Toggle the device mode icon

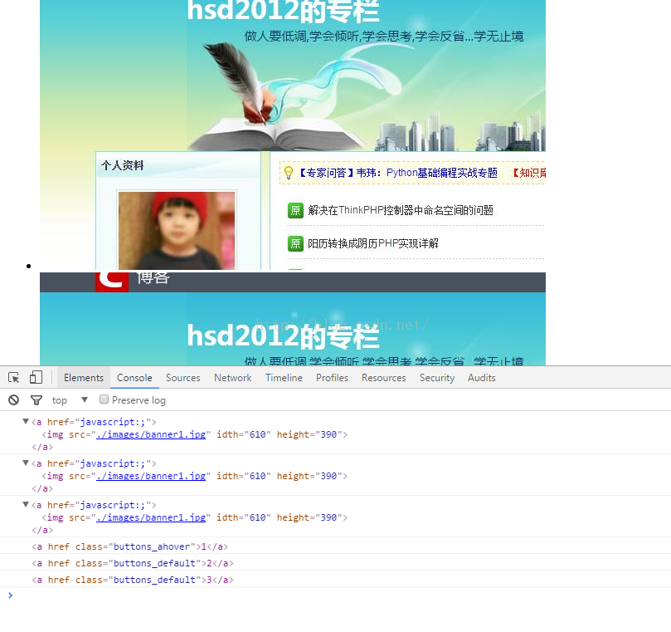coord(36,378)
